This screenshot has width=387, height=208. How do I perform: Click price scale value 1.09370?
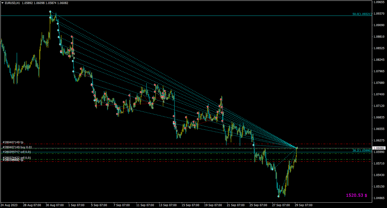click(379, 13)
